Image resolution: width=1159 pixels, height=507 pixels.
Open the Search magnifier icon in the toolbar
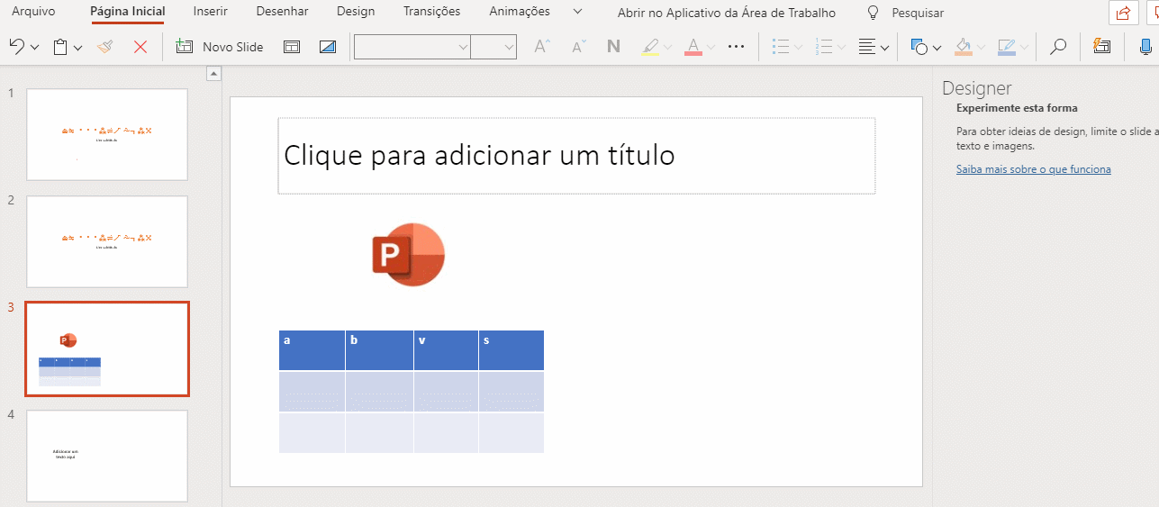click(x=1059, y=47)
